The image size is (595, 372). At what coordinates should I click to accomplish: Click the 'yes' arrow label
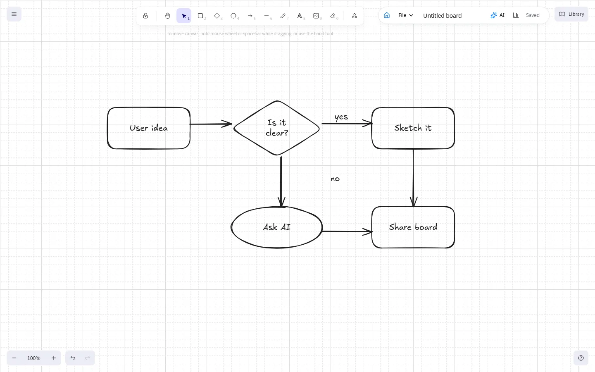tap(341, 117)
